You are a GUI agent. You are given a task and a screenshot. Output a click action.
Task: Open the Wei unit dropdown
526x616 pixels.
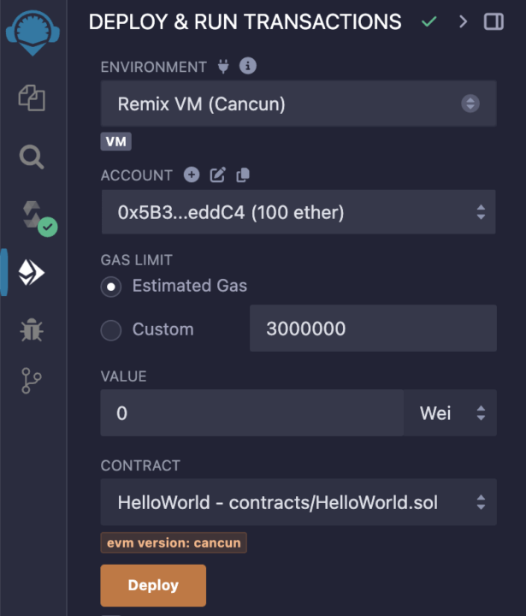450,413
